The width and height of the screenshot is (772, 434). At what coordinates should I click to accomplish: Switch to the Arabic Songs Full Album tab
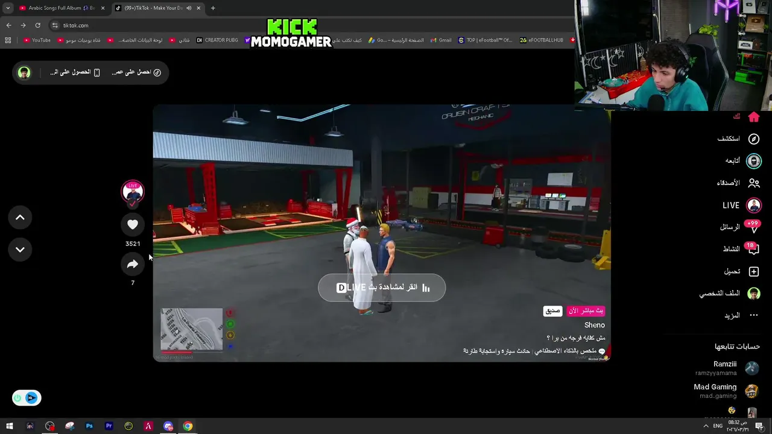(x=61, y=8)
